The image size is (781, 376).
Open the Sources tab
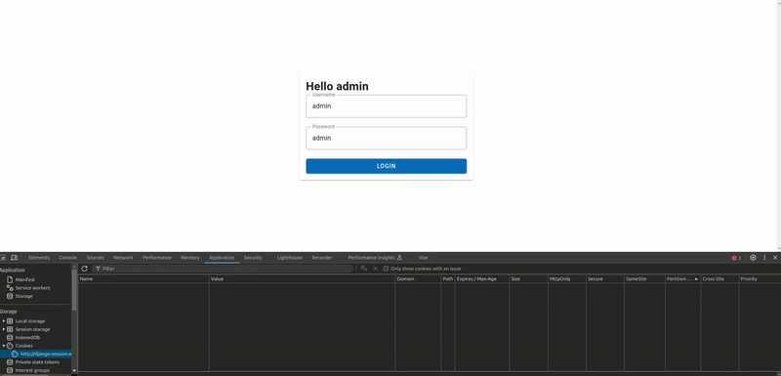pyautogui.click(x=95, y=258)
